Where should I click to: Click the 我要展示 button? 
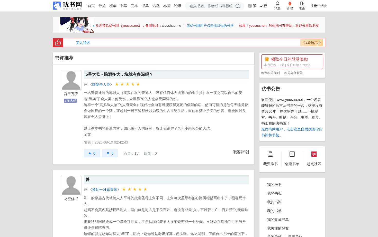point(312,43)
